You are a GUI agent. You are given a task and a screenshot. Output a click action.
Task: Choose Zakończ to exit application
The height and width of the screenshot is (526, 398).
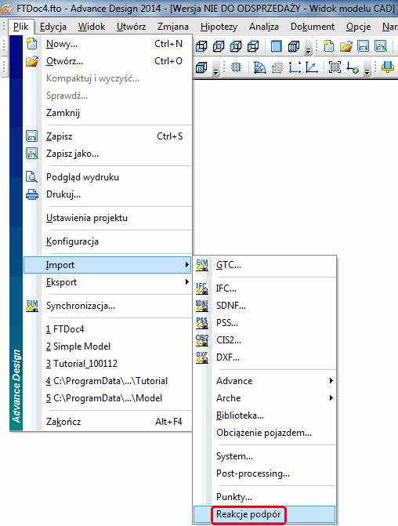(x=108, y=421)
